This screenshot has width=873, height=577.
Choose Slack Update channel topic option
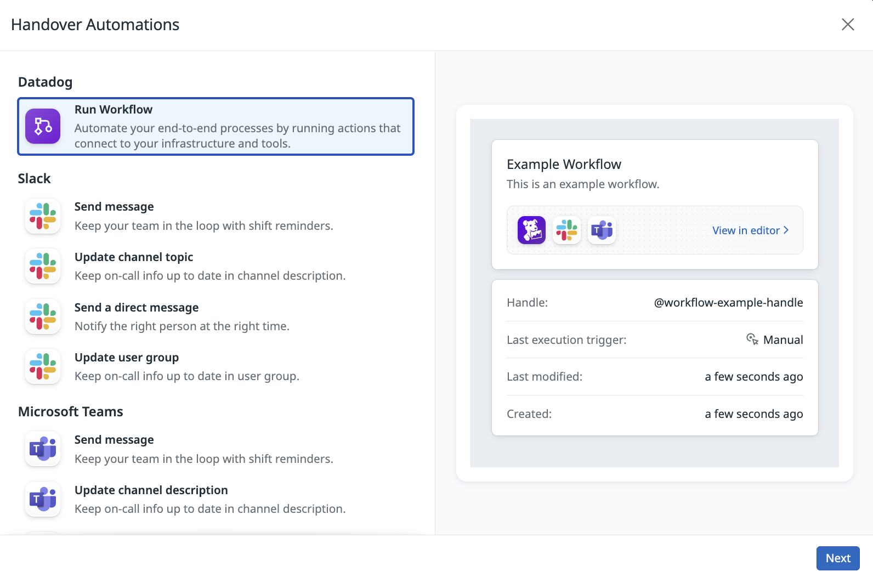point(210,266)
